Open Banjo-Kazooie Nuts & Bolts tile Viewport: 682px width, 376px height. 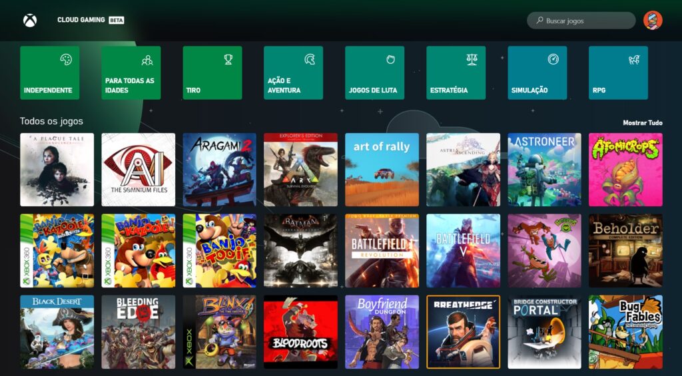57,250
